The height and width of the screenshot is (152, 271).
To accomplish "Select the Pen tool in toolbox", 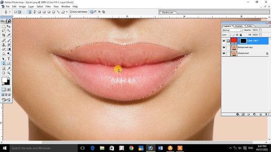I will (x=4, y=63).
